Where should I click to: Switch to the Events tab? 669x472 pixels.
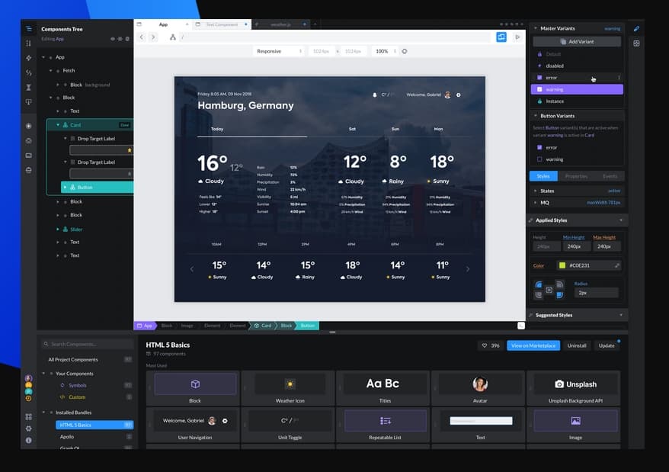point(610,176)
